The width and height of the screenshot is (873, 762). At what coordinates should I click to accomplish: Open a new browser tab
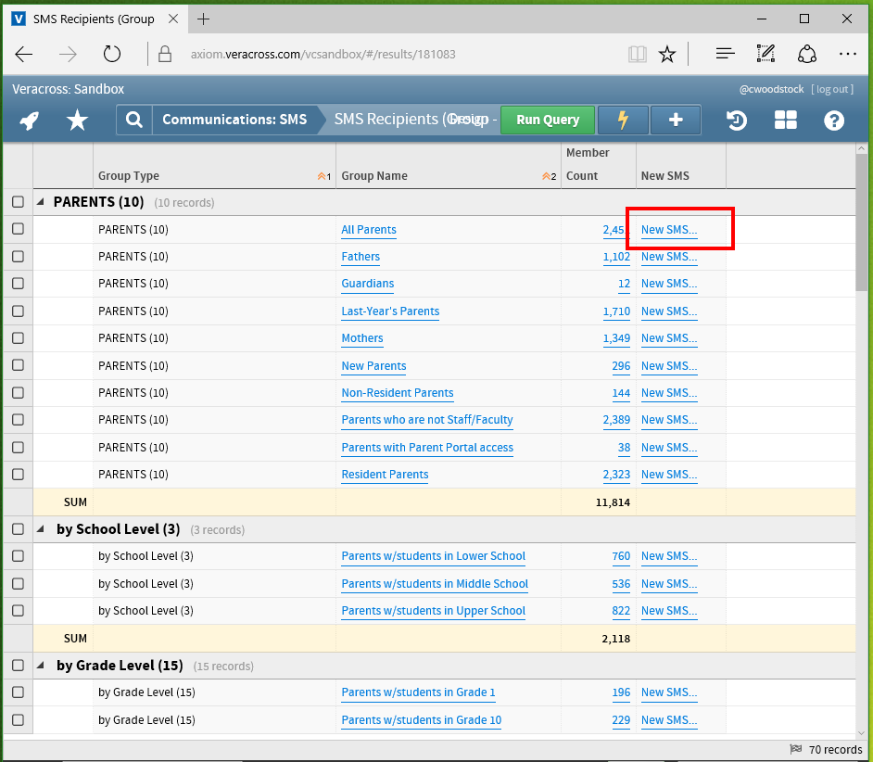204,19
